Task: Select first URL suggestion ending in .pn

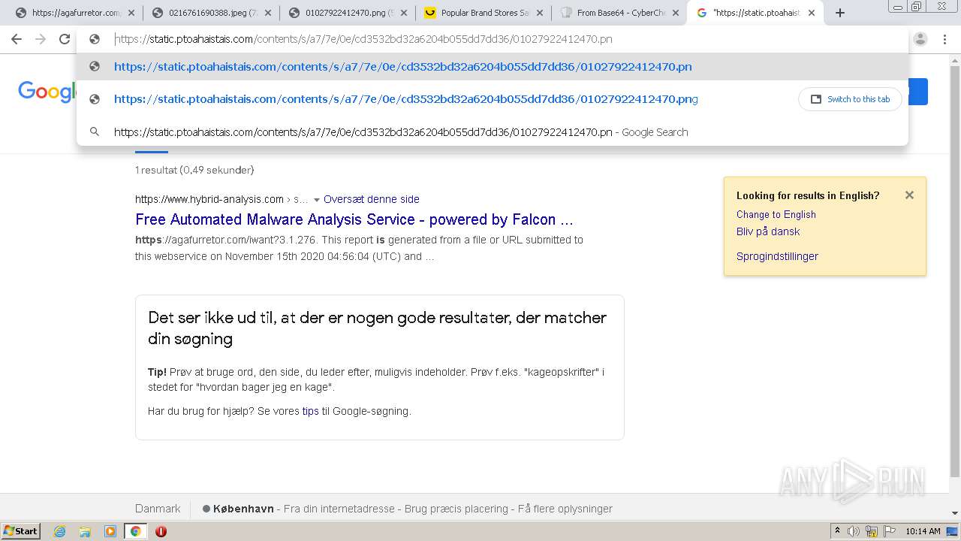Action: (x=493, y=66)
